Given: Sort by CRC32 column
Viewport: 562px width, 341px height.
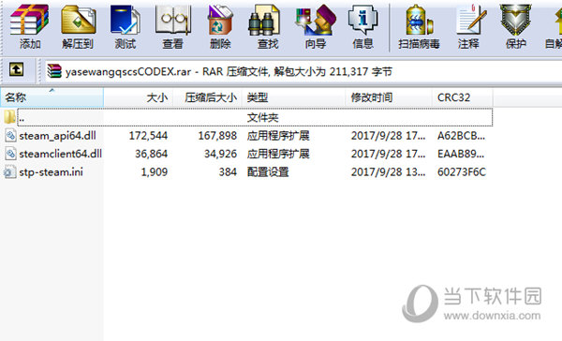Looking at the screenshot, I should click(463, 97).
